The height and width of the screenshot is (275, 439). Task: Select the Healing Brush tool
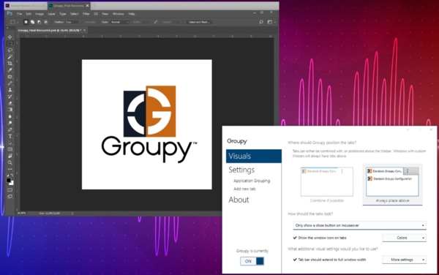tap(10, 77)
